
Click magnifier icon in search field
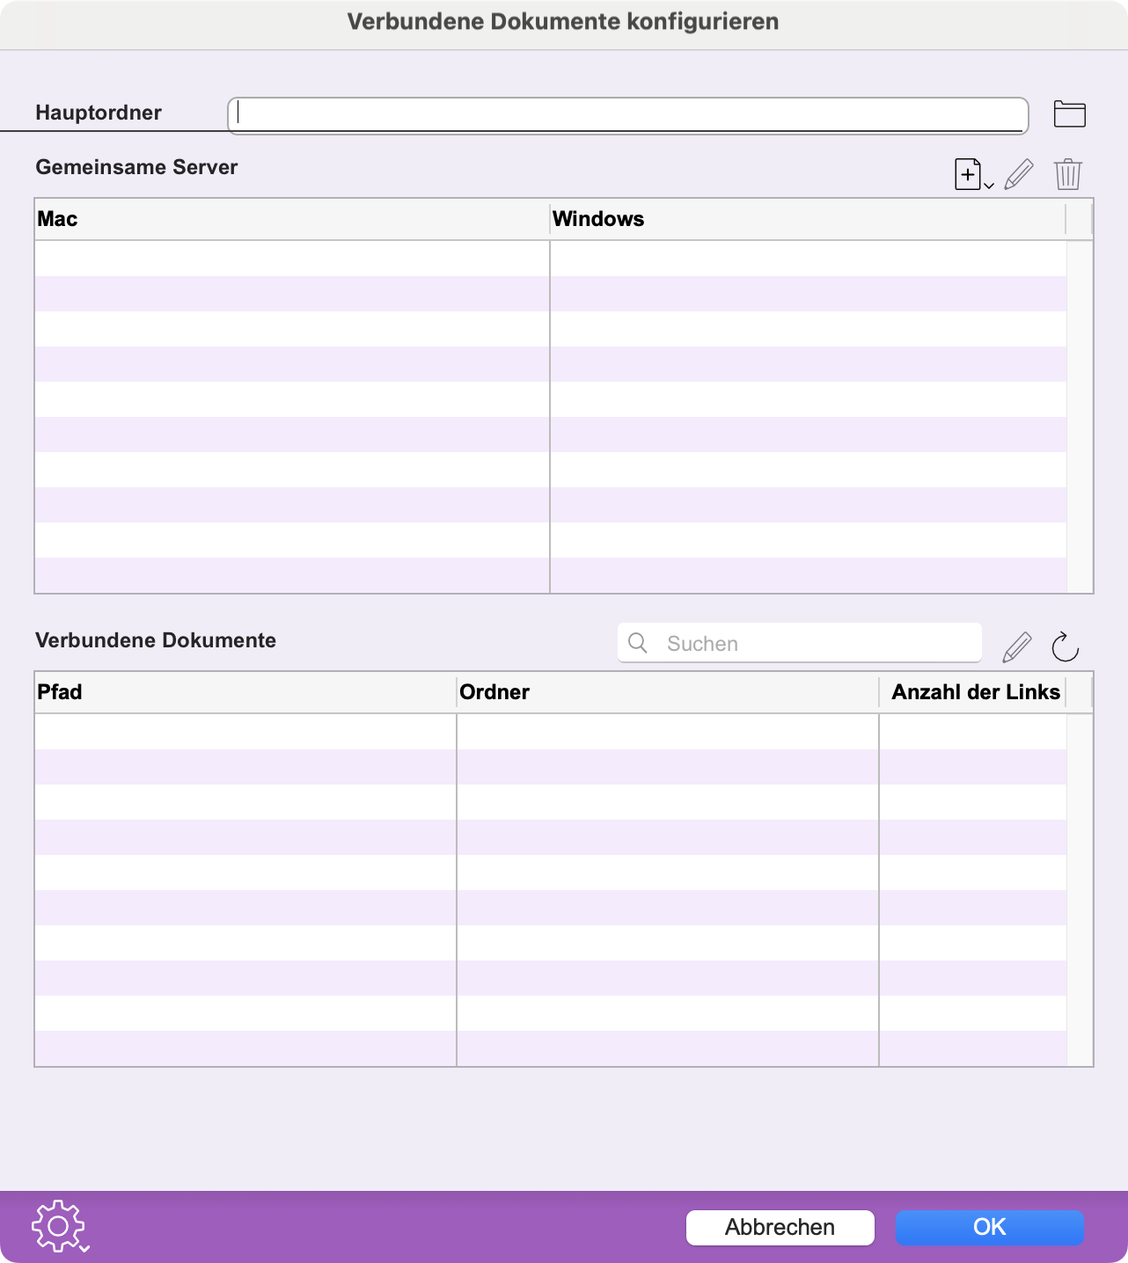click(x=639, y=643)
